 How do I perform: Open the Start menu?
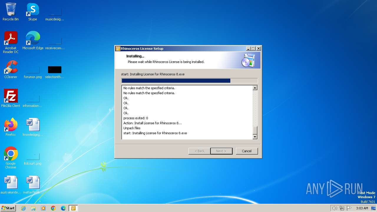pyautogui.click(x=8, y=208)
